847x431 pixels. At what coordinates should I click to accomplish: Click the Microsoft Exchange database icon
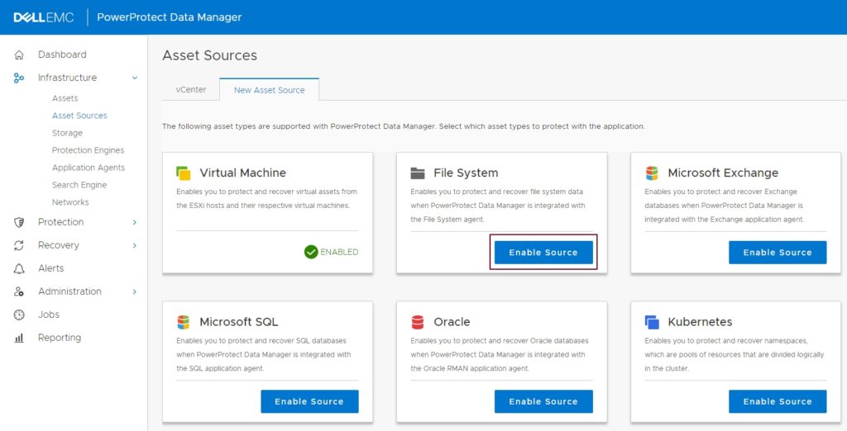tap(652, 173)
